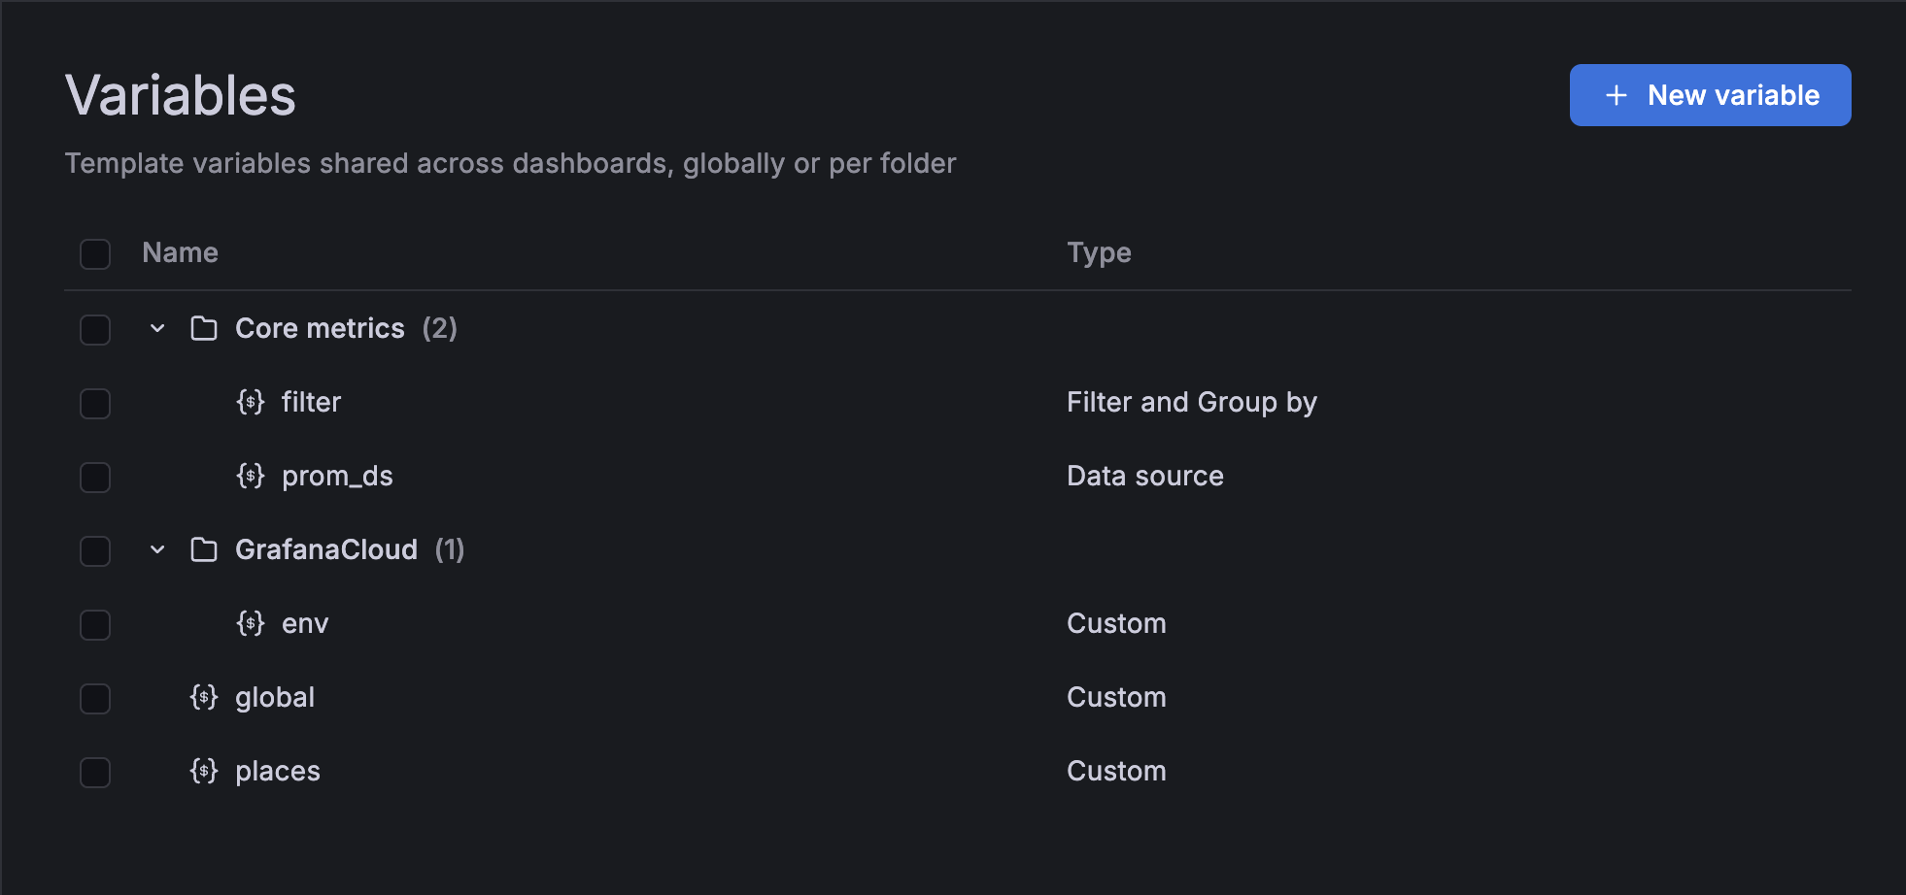The width and height of the screenshot is (1906, 895).
Task: Click the Name column header
Action: pyautogui.click(x=180, y=252)
